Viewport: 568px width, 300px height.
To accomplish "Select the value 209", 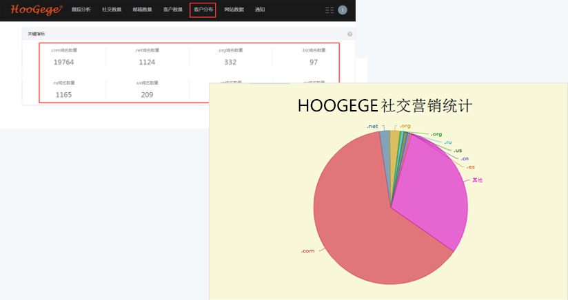I will tap(147, 95).
